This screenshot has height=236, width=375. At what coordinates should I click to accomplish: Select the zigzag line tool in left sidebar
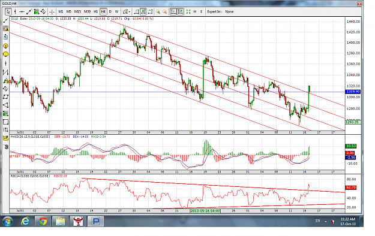tap(6, 72)
